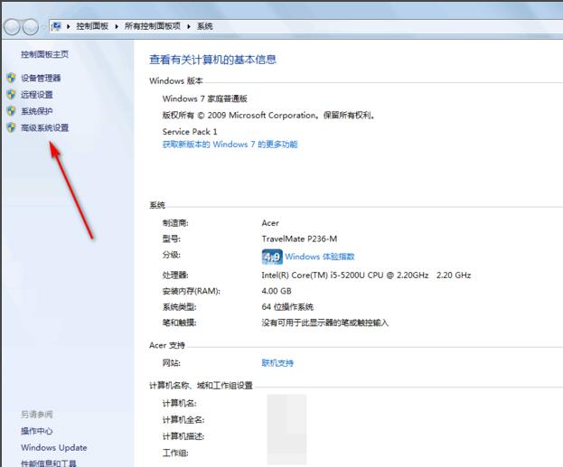
Task: Click the 4.9 Windows Experience Index badge
Action: coord(271,257)
